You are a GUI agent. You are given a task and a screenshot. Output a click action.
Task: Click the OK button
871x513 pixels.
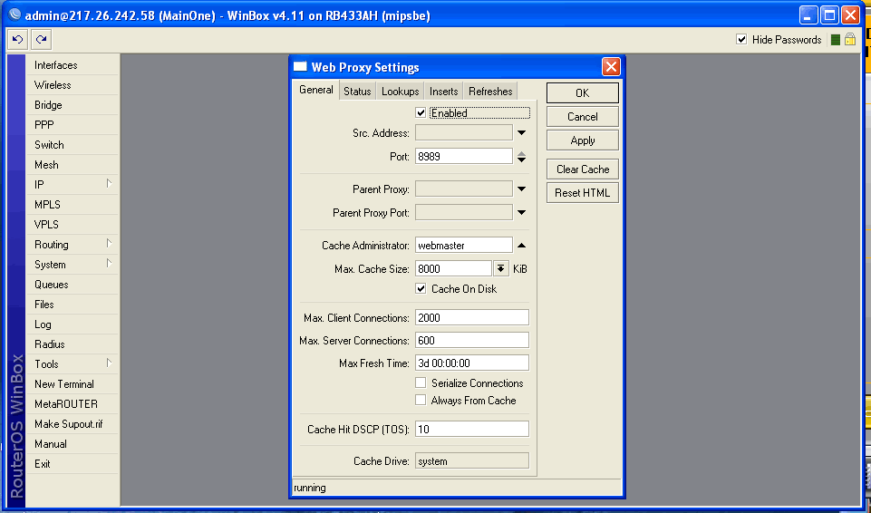point(582,93)
